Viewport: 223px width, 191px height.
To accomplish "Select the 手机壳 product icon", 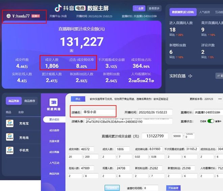I will click(10, 150).
